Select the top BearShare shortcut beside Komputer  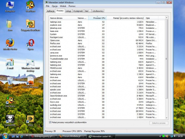[x=30, y=7]
